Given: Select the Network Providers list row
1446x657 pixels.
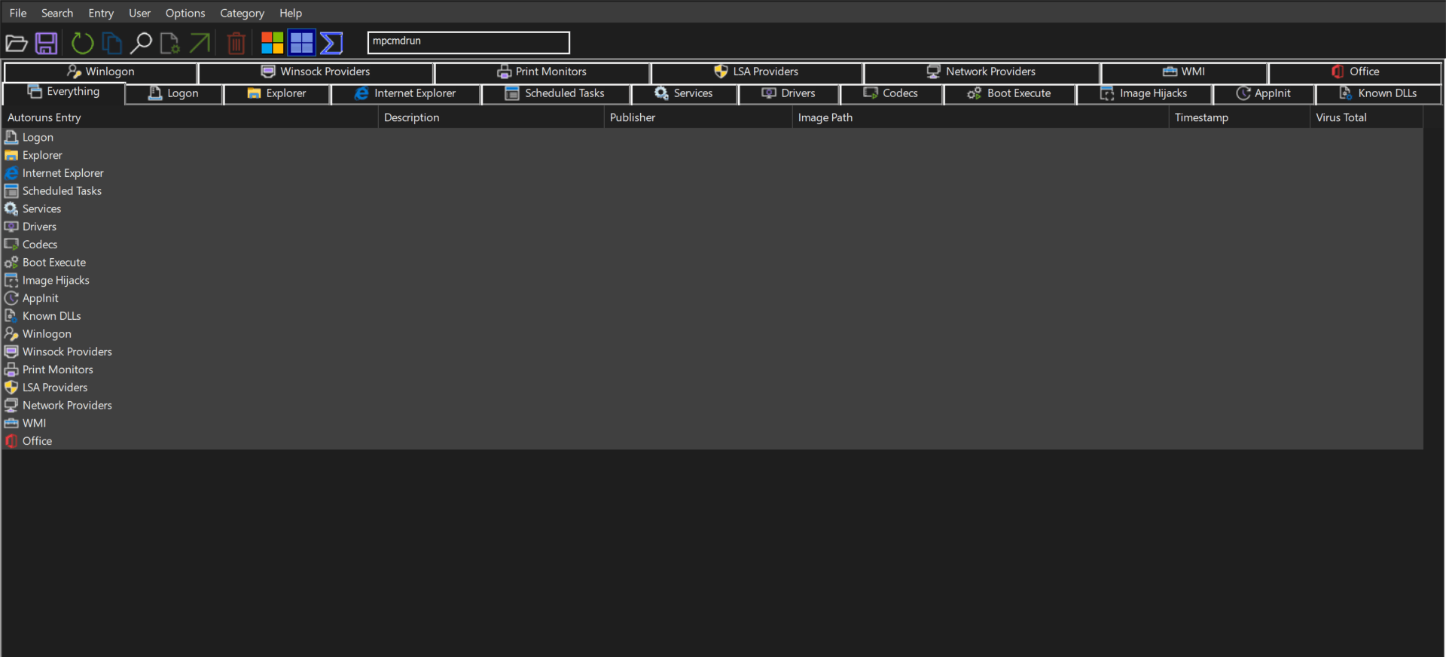Looking at the screenshot, I should 712,406.
